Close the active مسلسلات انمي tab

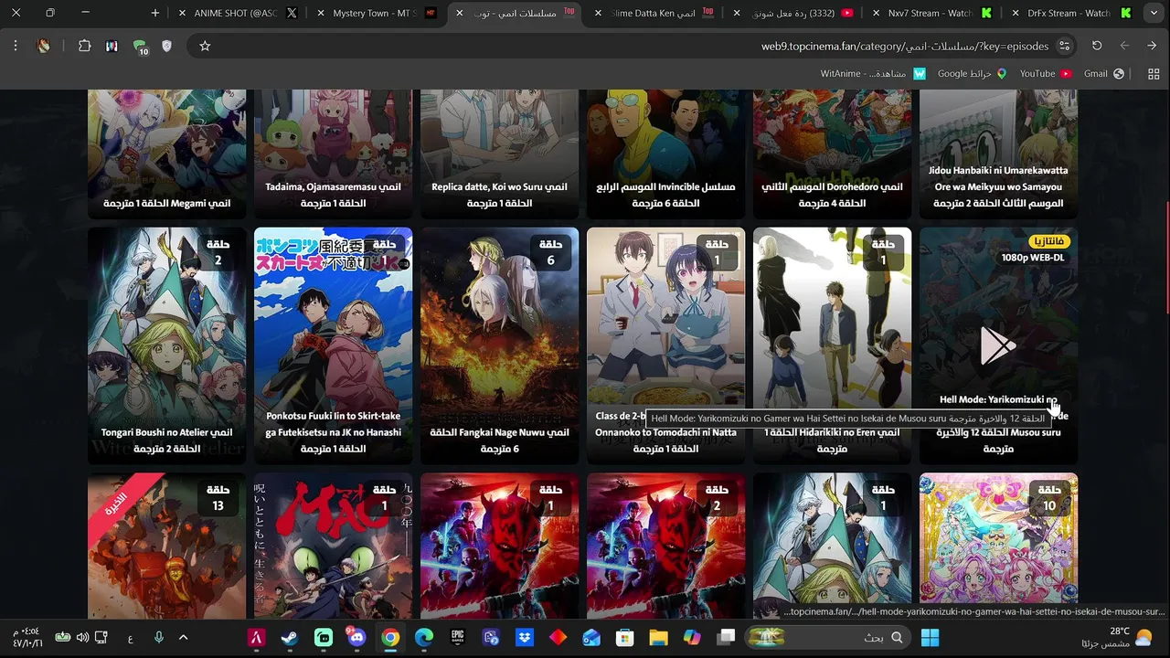point(459,13)
